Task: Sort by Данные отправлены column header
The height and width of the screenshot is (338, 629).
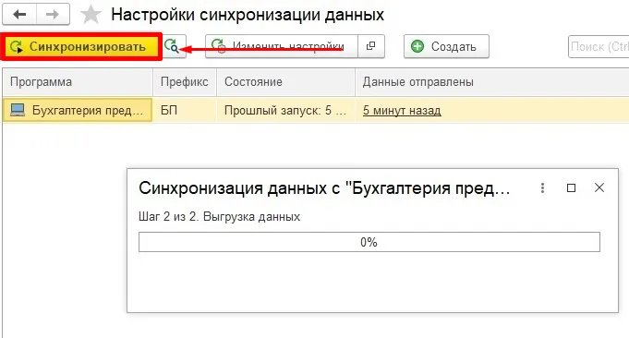Action: tap(491, 82)
